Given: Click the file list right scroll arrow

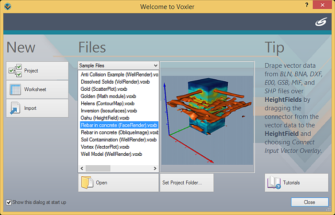Looking at the screenshot, I should (x=155, y=169).
